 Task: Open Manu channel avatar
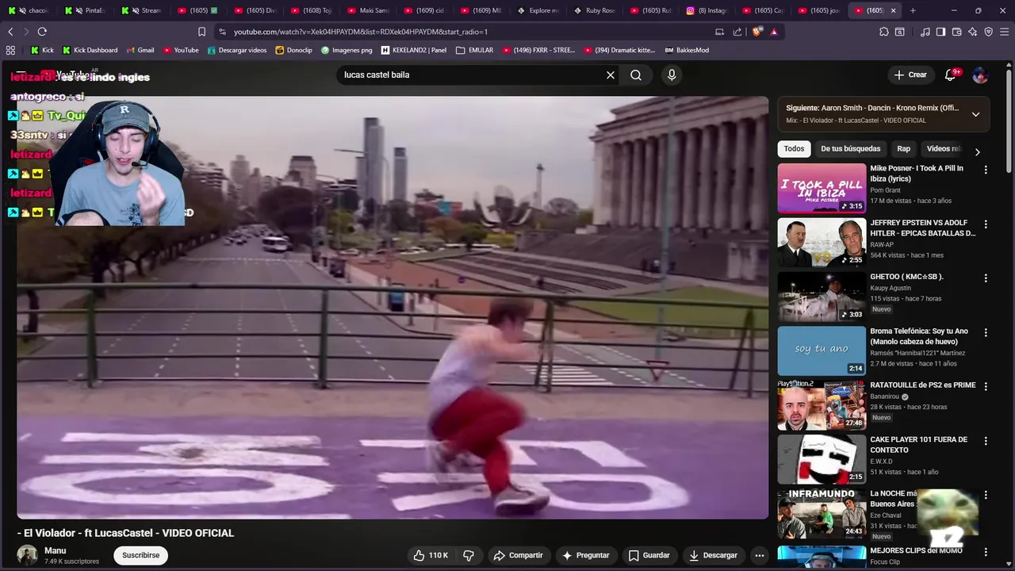tap(28, 555)
